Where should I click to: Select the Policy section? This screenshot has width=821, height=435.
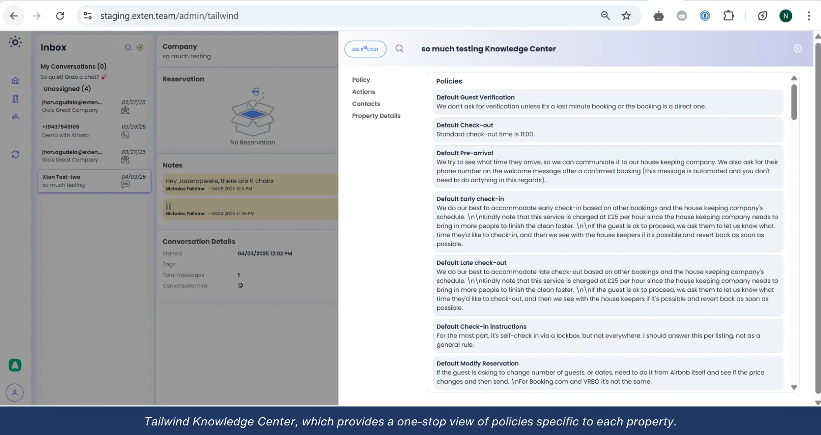361,80
